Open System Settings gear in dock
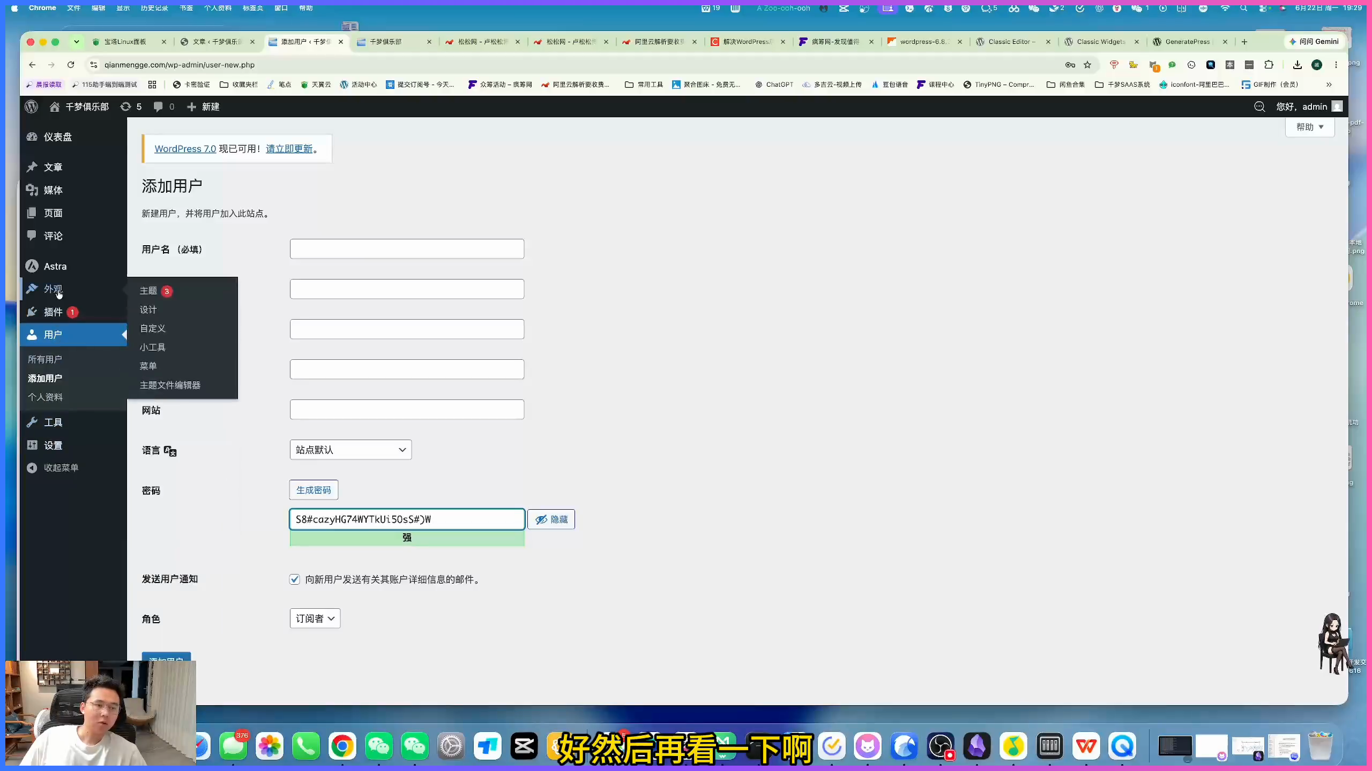The width and height of the screenshot is (1372, 771). (451, 746)
